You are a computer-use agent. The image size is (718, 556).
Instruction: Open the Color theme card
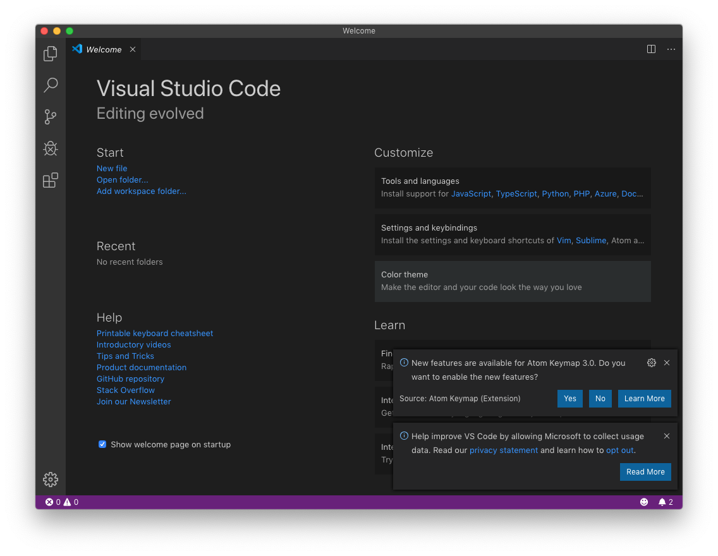(x=513, y=281)
